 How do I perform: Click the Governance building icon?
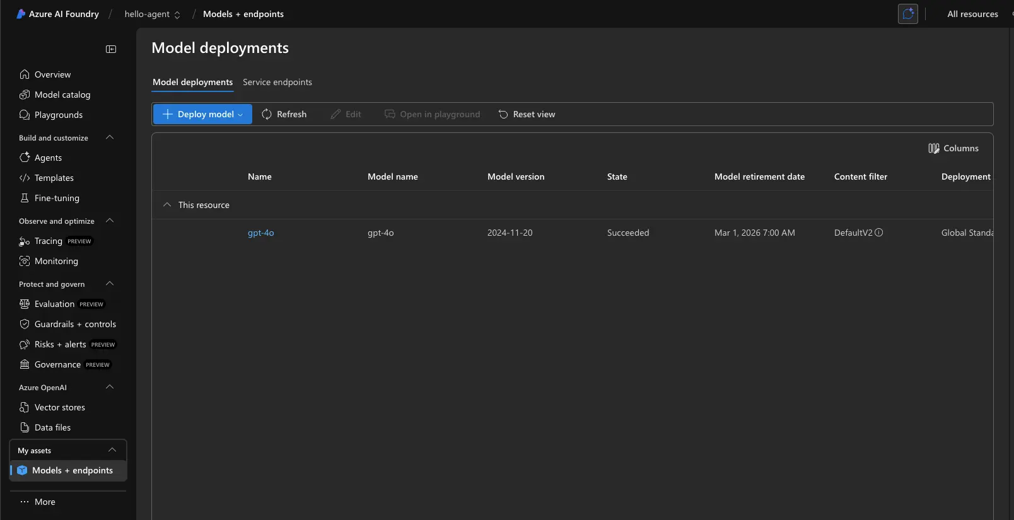25,364
